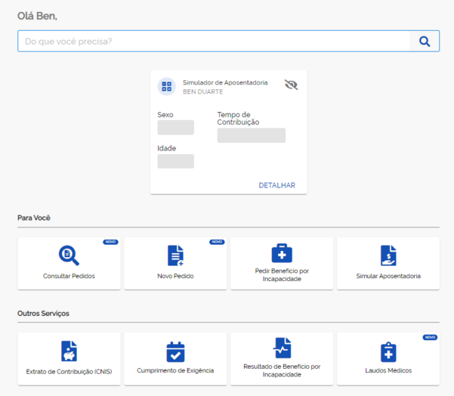Click NOVO badge on Consultar Pedidos card

[110, 242]
